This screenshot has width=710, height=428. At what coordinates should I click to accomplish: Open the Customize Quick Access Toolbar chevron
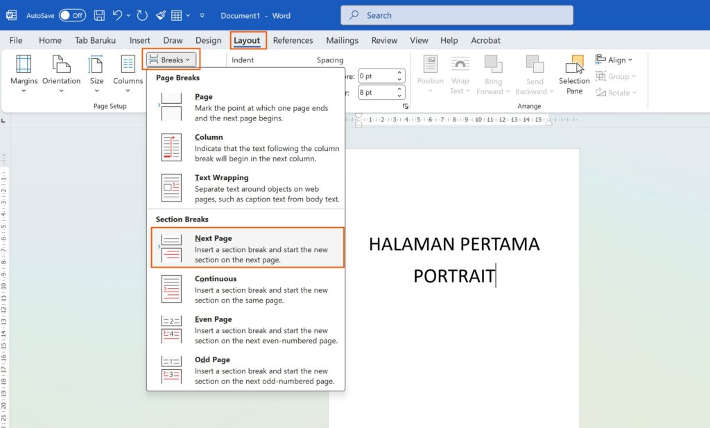[x=202, y=15]
